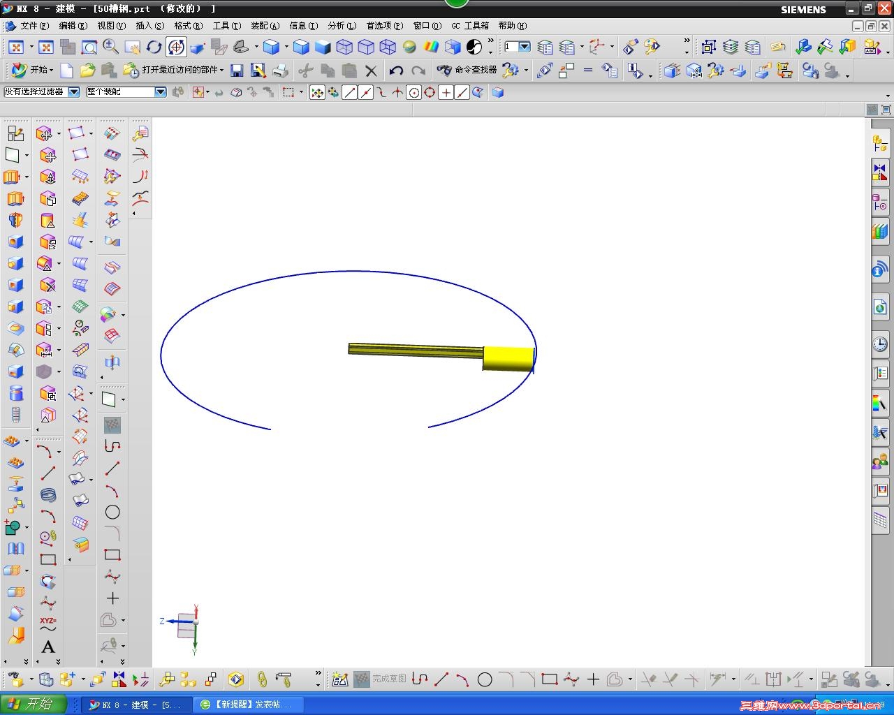Click the Fit view icon
Image resolution: width=894 pixels, height=715 pixels.
pos(16,47)
